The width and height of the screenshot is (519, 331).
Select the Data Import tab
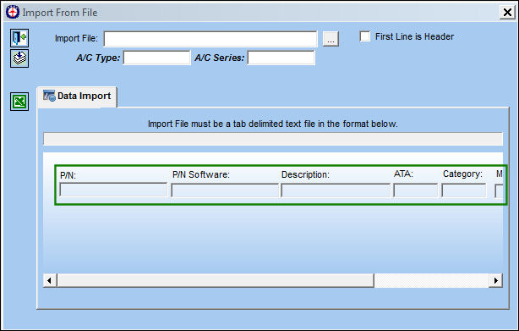(77, 97)
